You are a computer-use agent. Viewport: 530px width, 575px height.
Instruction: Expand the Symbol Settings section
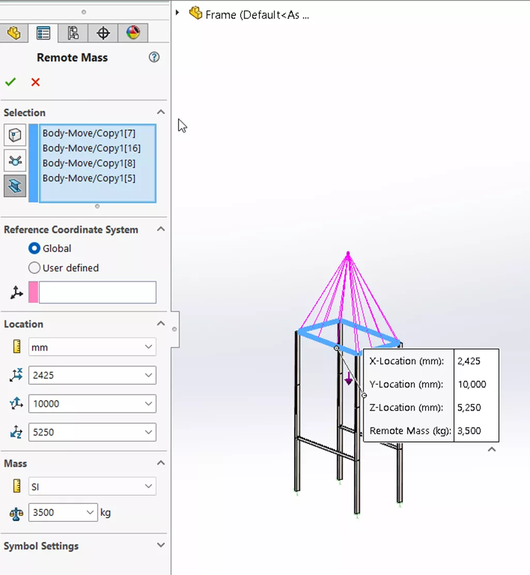click(x=160, y=545)
